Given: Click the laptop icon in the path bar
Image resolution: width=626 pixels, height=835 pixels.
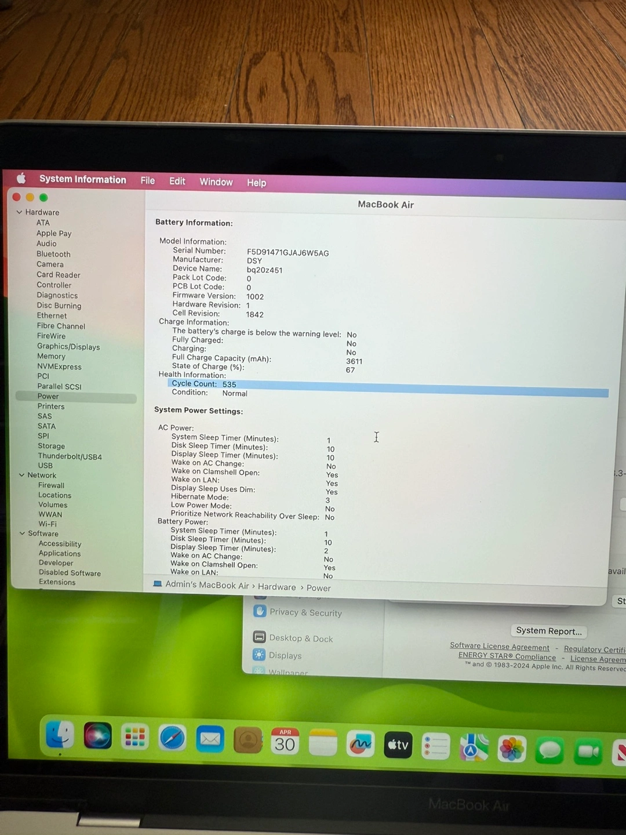Looking at the screenshot, I should click(157, 583).
